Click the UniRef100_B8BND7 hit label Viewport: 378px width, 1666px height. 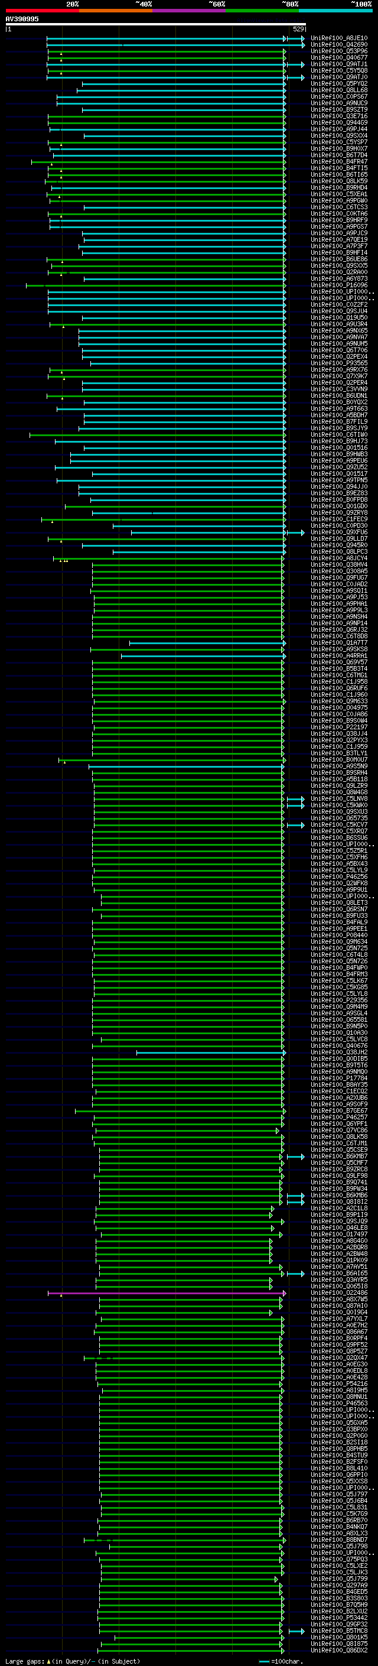[339, 1540]
